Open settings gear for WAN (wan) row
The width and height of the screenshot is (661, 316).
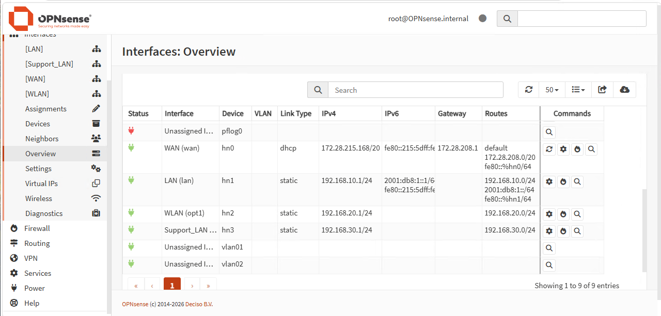(563, 149)
